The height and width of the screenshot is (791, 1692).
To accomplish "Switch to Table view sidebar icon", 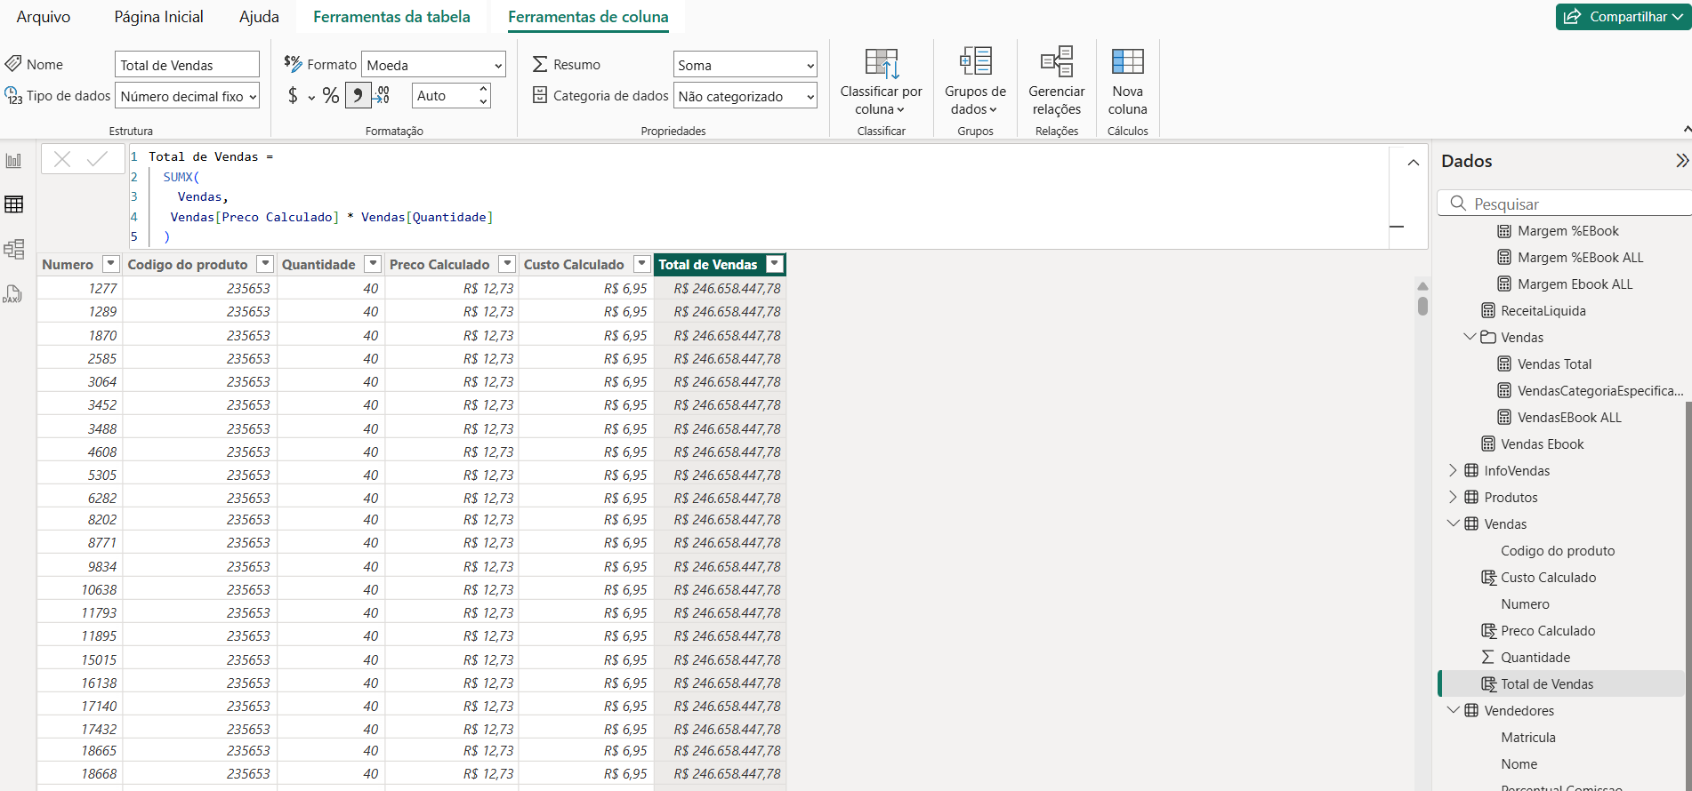I will click(x=13, y=204).
